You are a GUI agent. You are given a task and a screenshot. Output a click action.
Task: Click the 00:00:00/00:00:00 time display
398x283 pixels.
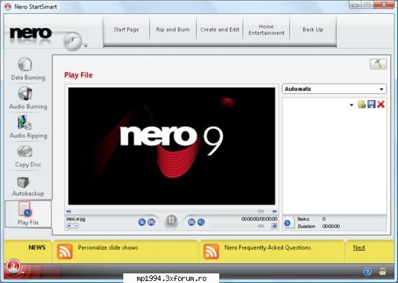tap(259, 219)
